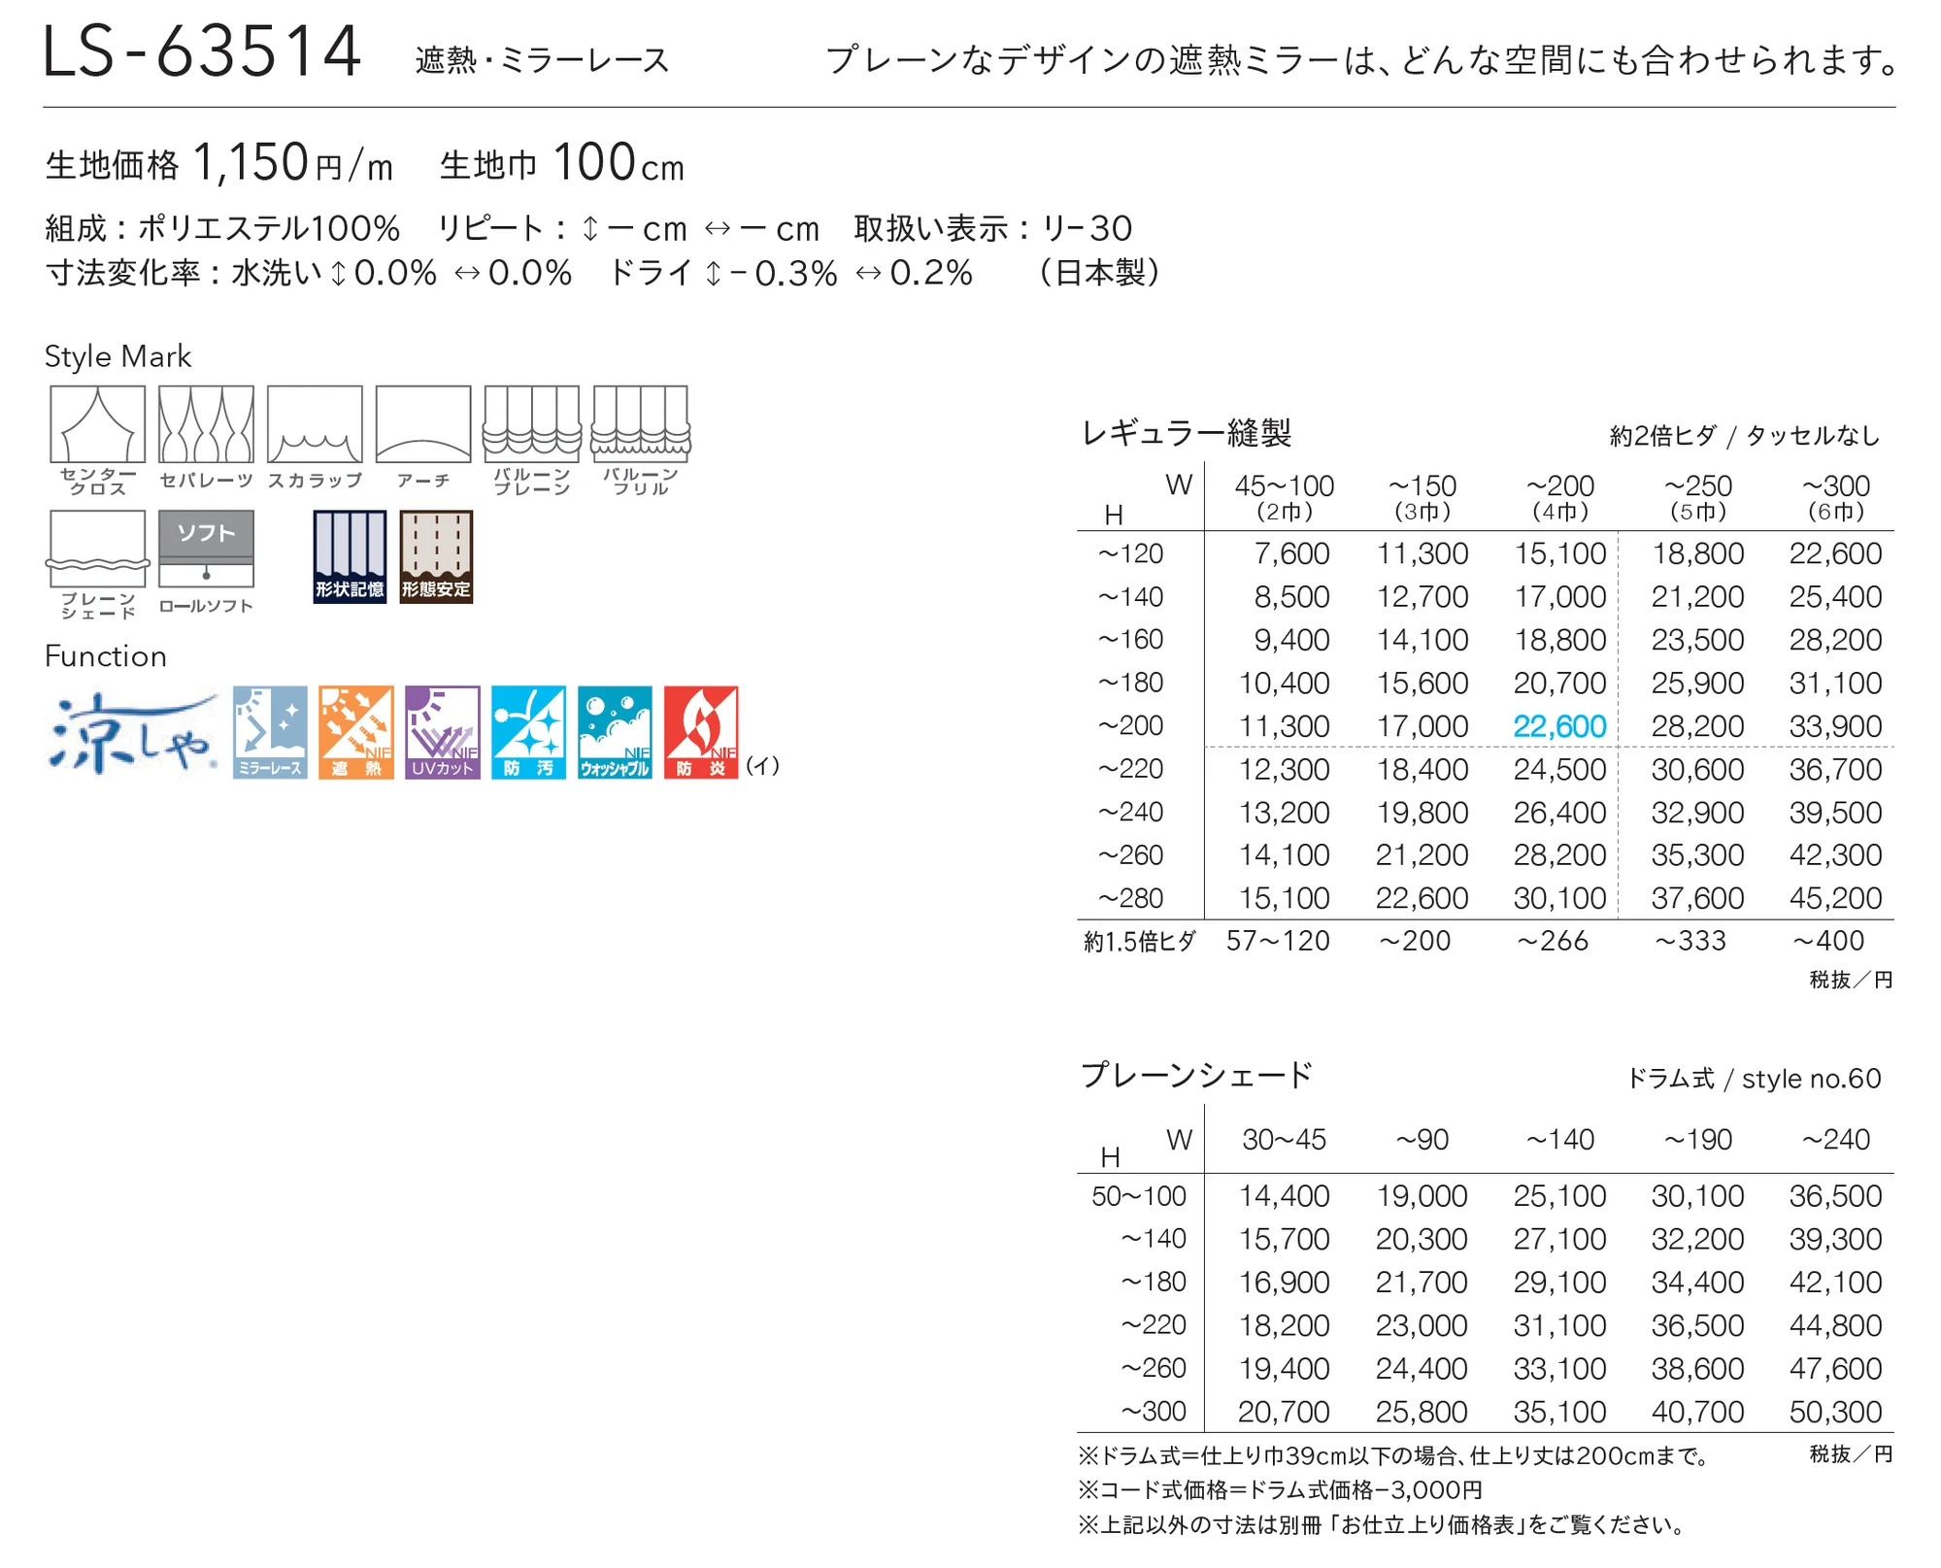Select the ウォッシャブル function icon
Image resolution: width=1941 pixels, height=1568 pixels.
(x=615, y=732)
